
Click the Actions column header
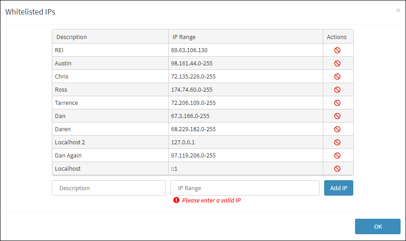[x=338, y=37]
